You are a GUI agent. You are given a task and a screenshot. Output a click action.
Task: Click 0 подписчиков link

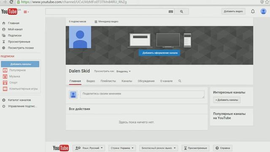pyautogui.click(x=77, y=22)
